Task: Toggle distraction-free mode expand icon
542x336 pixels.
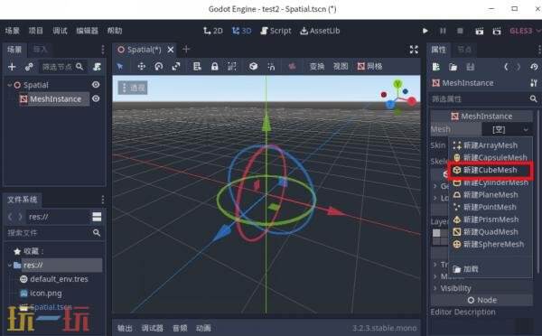Action: [414, 50]
